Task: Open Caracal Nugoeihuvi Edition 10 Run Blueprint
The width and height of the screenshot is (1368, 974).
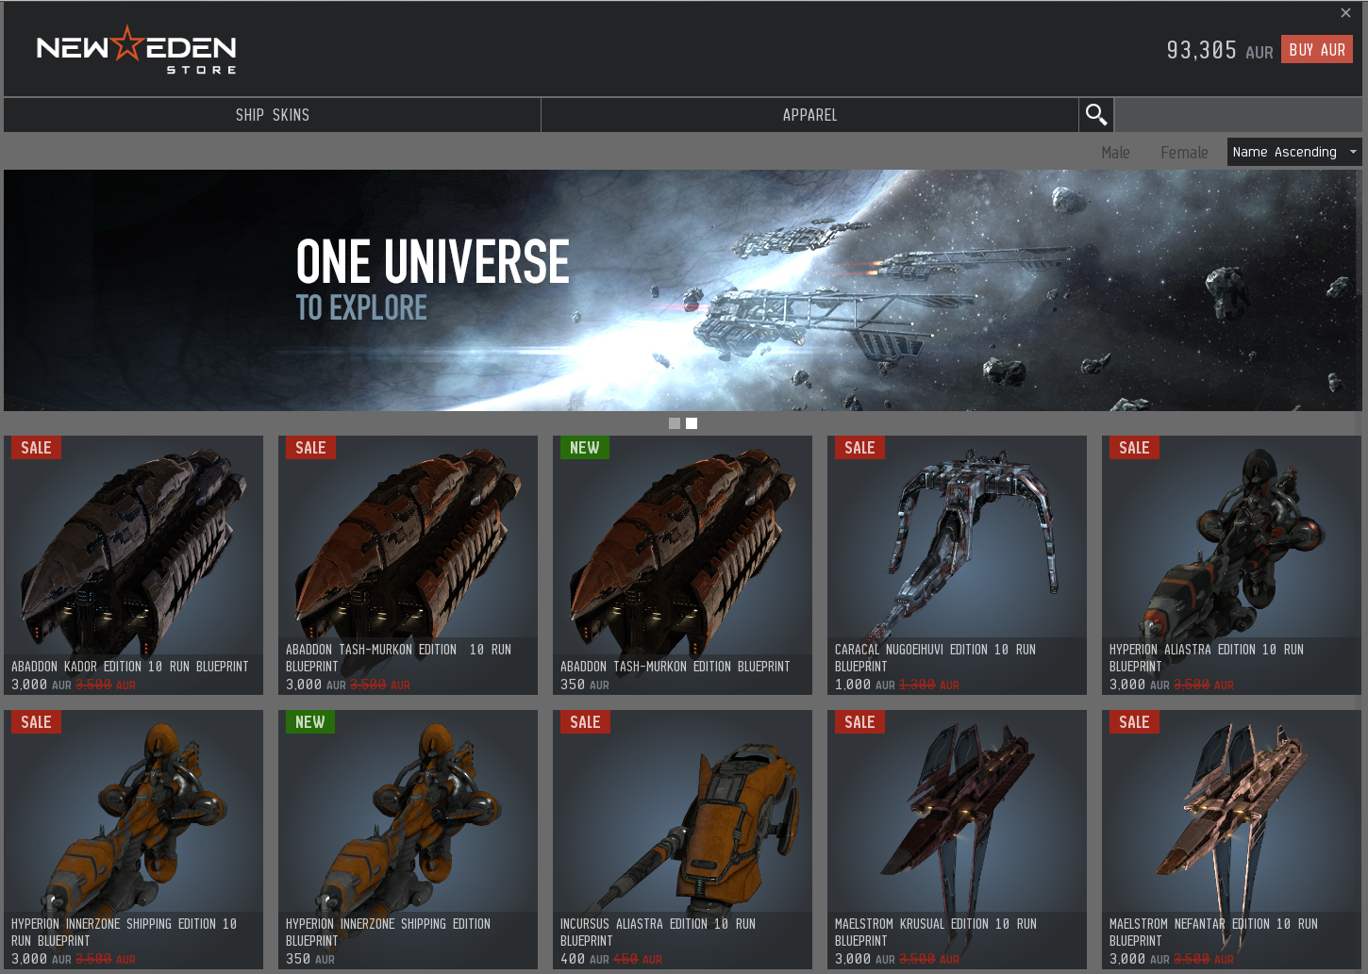Action: coord(957,566)
